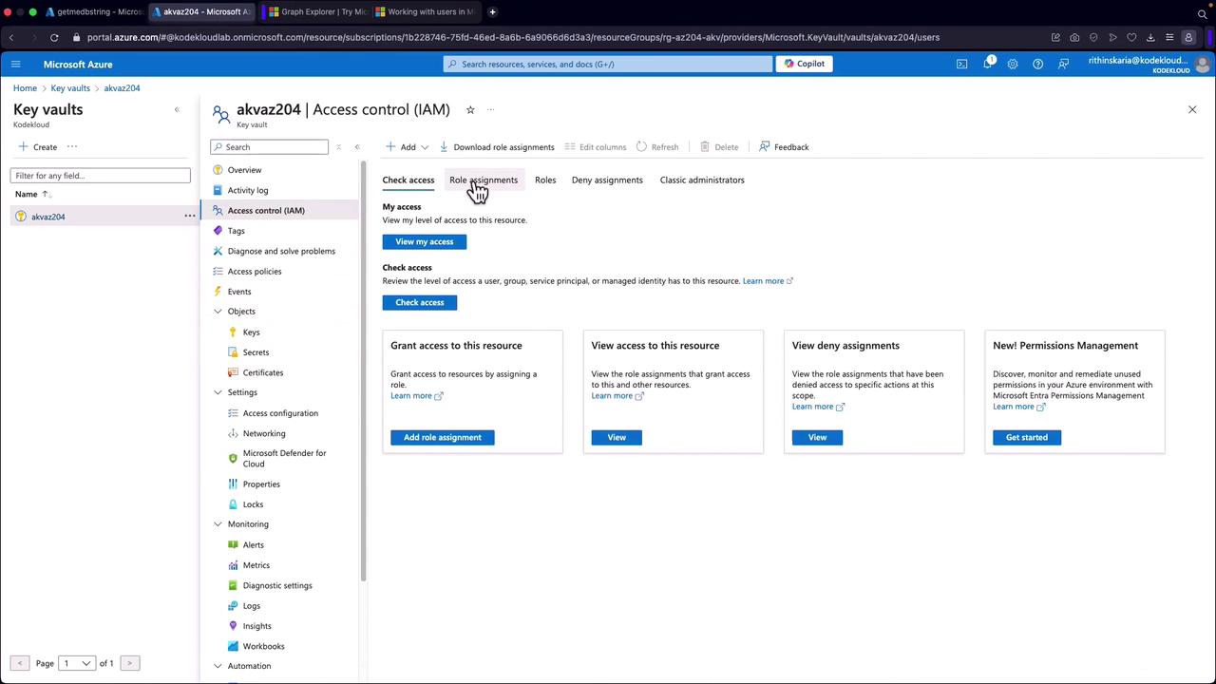Open the page number dropdown

[x=77, y=663]
